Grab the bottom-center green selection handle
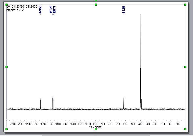 [x=96, y=129]
